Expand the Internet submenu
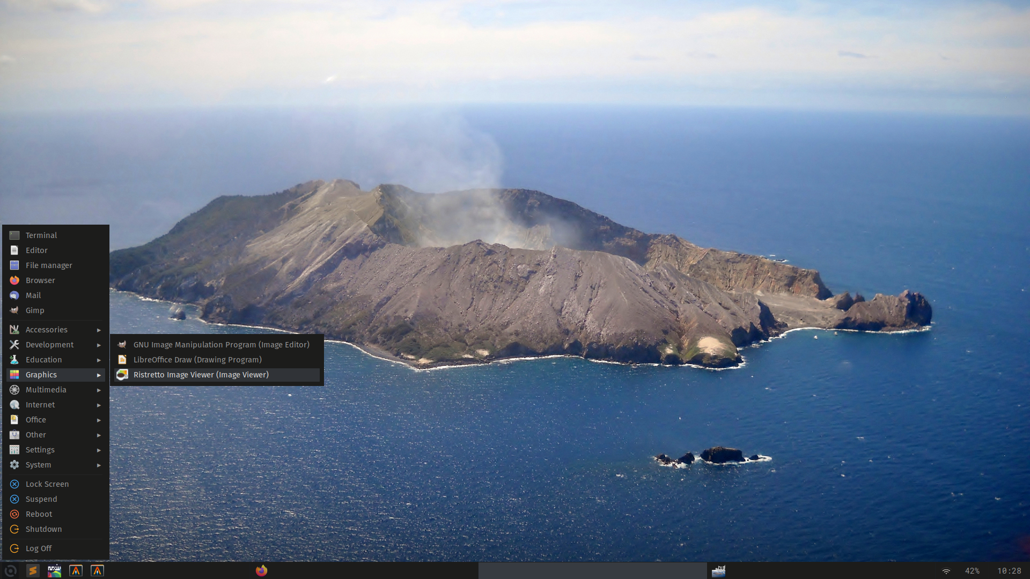The width and height of the screenshot is (1030, 579). tap(56, 405)
